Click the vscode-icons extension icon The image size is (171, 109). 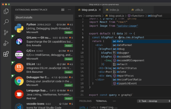point(19,106)
